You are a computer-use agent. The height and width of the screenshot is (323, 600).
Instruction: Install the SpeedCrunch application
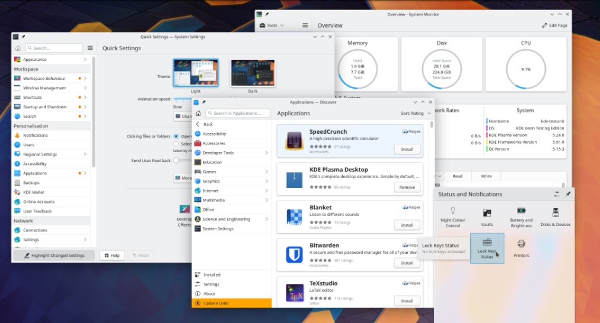(x=407, y=149)
